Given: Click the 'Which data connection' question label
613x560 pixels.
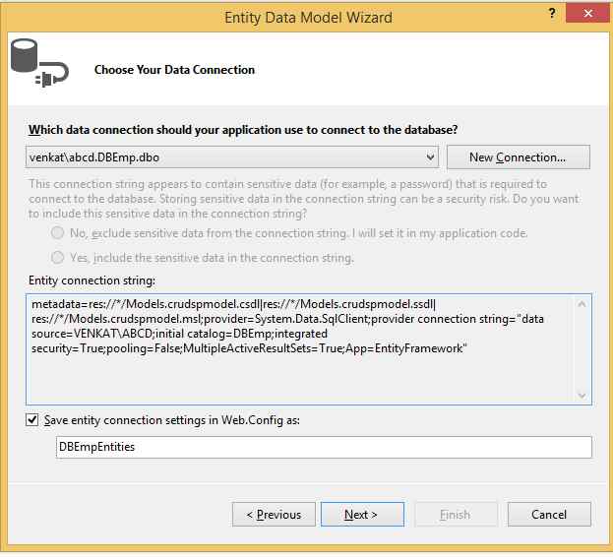Looking at the screenshot, I should [243, 130].
